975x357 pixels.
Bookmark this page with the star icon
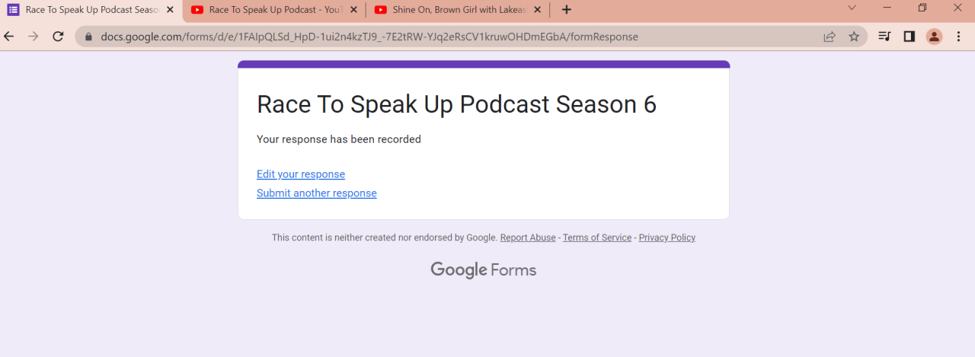coord(854,37)
